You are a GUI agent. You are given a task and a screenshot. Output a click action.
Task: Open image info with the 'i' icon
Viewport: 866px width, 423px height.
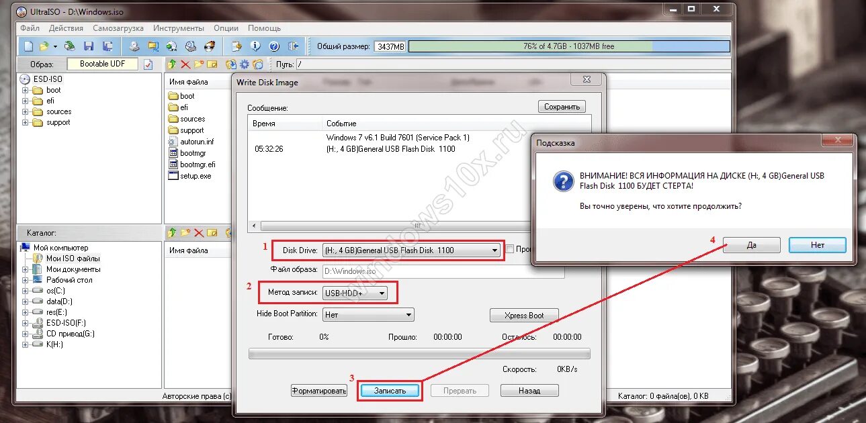(255, 46)
